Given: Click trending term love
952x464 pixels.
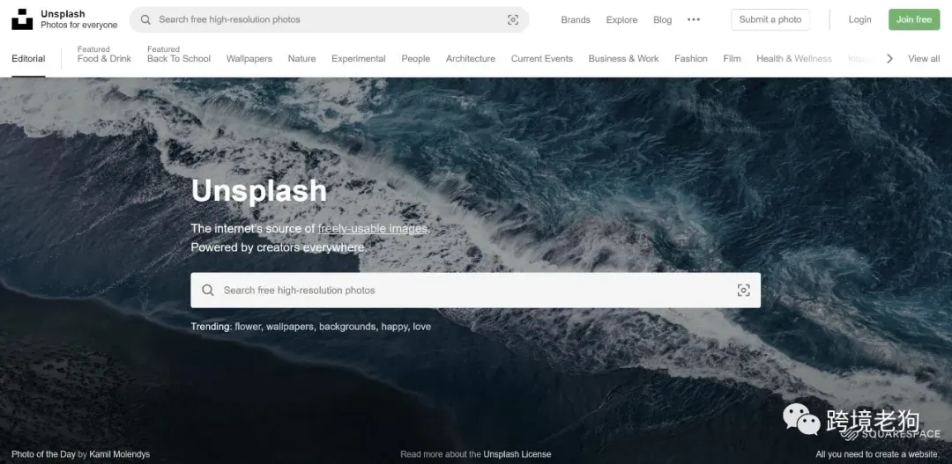Looking at the screenshot, I should pyautogui.click(x=422, y=327).
